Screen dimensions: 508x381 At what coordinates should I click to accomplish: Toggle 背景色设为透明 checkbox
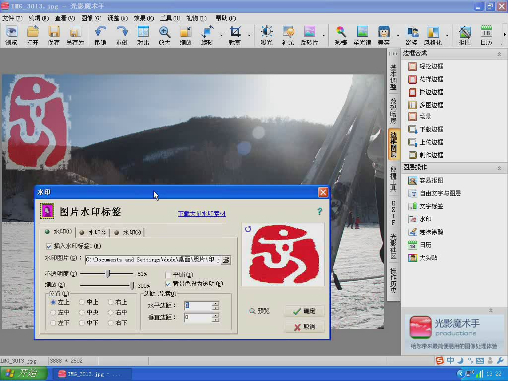(168, 284)
